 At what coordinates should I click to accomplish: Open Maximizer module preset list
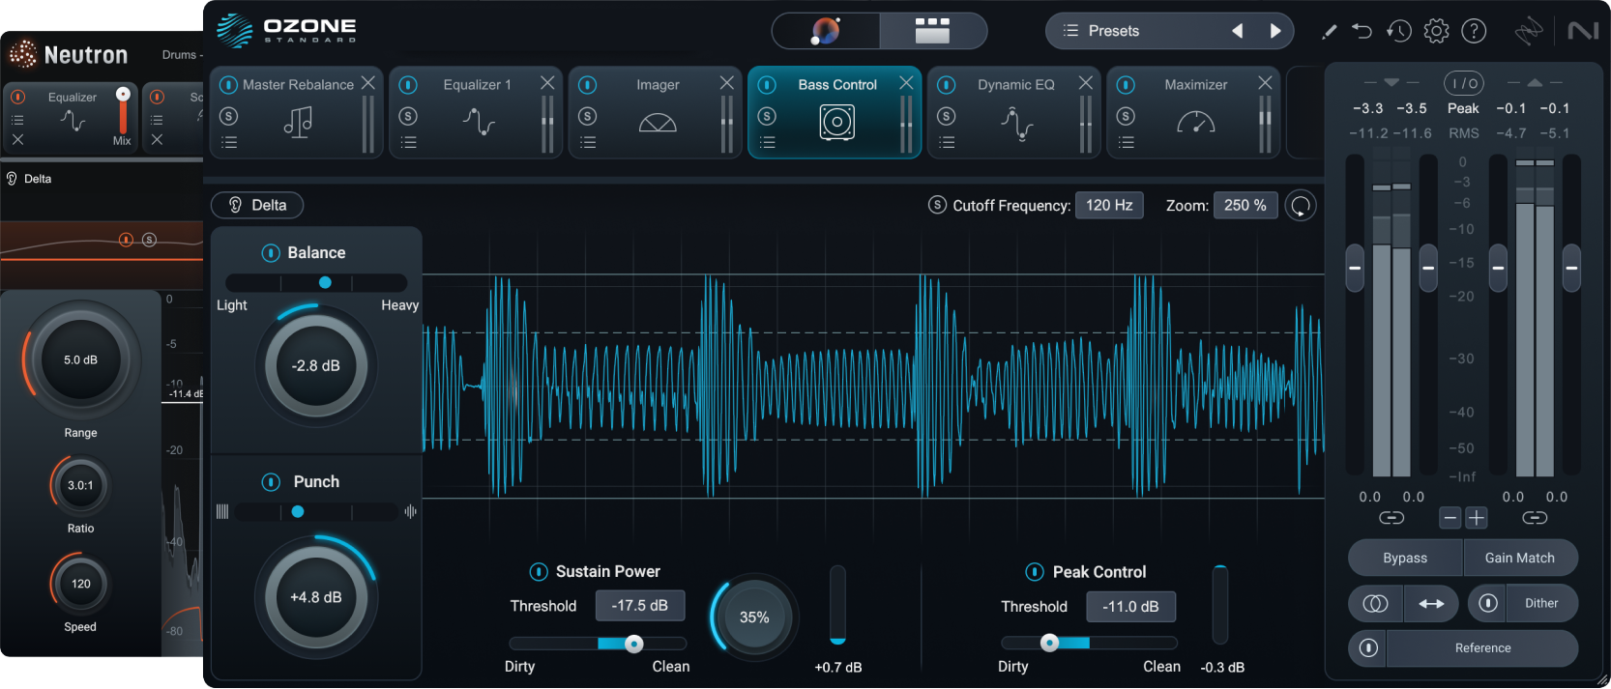(x=1126, y=143)
